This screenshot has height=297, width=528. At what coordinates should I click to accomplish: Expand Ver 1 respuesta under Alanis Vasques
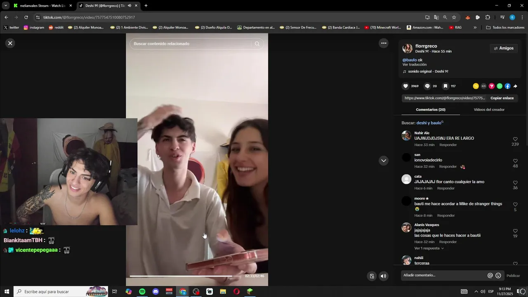pos(429,248)
